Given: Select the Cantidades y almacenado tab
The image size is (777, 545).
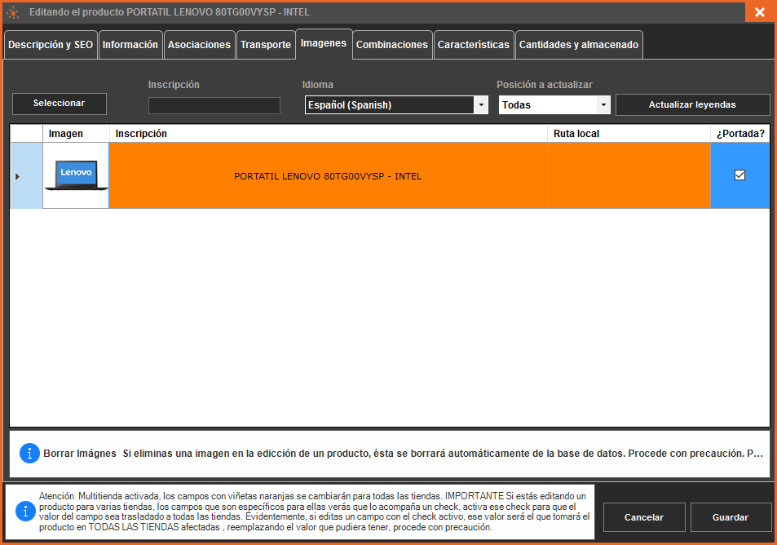Looking at the screenshot, I should (579, 45).
